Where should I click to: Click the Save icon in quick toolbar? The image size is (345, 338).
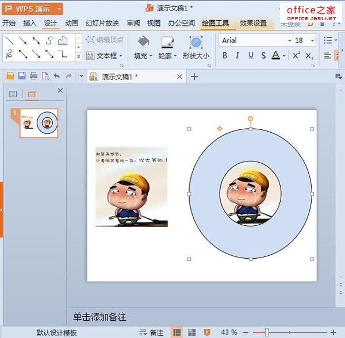22,76
